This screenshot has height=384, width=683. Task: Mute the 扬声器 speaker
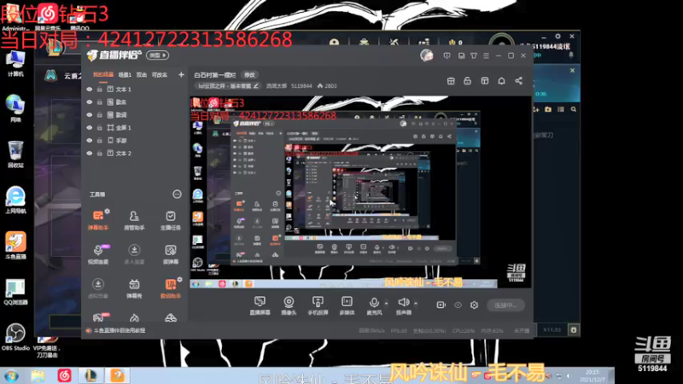pyautogui.click(x=403, y=305)
